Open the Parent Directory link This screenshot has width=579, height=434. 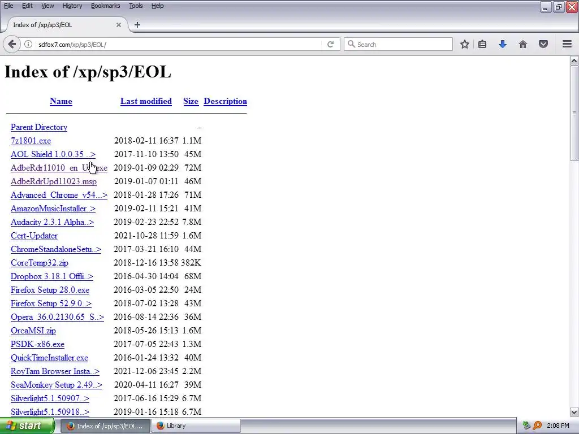[x=39, y=127]
